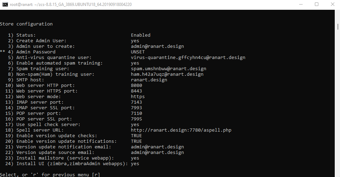The height and width of the screenshot is (177, 340).
Task: Click the command prompt icon in title bar
Action: [x=5, y=4]
